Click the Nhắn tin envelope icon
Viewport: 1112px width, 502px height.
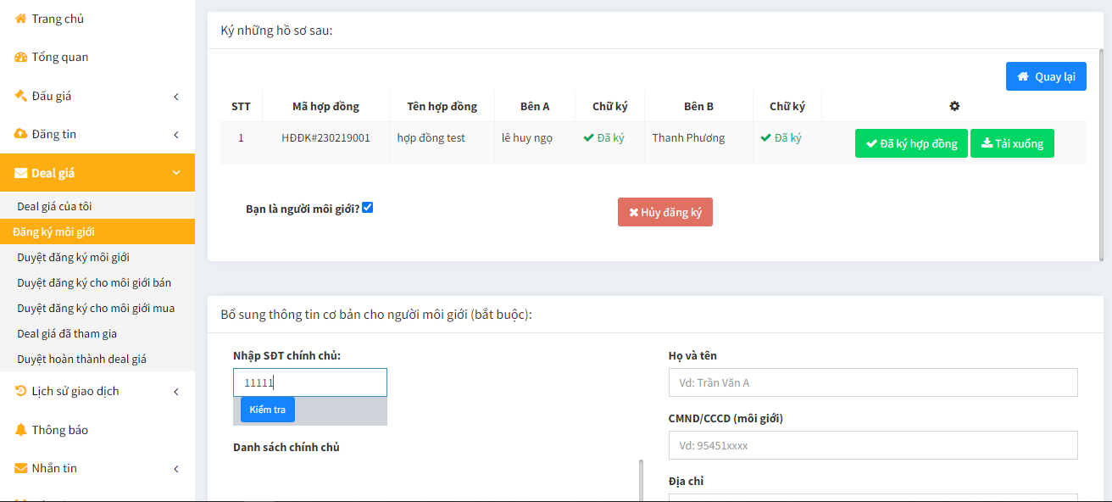[x=21, y=468]
